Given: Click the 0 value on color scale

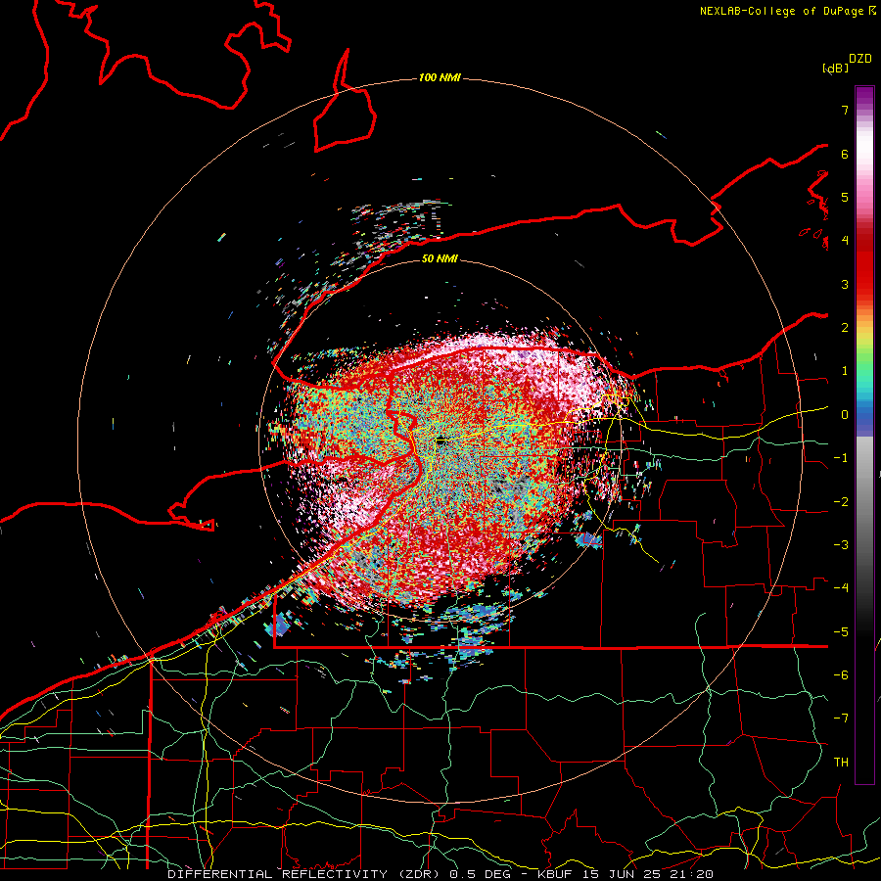Looking at the screenshot, I should pos(845,415).
